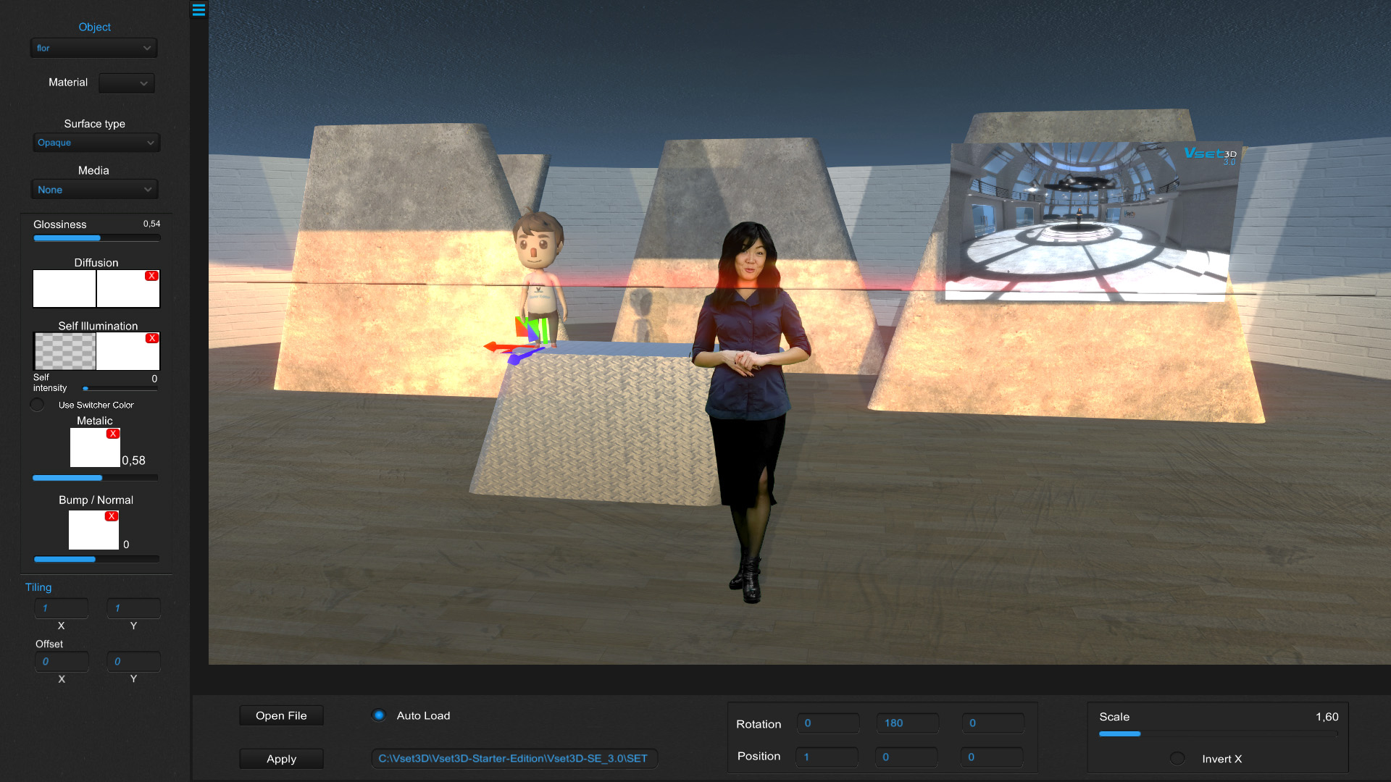Screen dimensions: 1391x782
Task: Click the Rotation field showing 180
Action: (x=908, y=723)
